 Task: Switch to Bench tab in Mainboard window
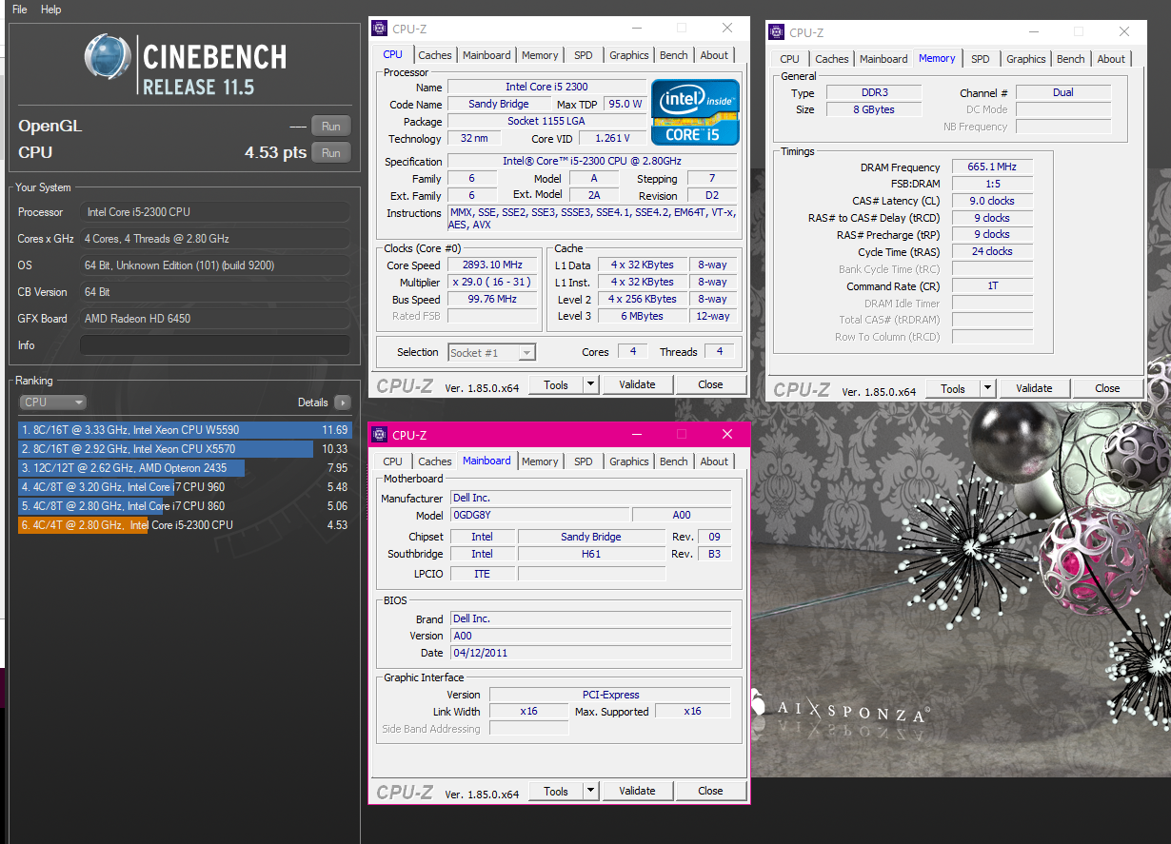674,461
